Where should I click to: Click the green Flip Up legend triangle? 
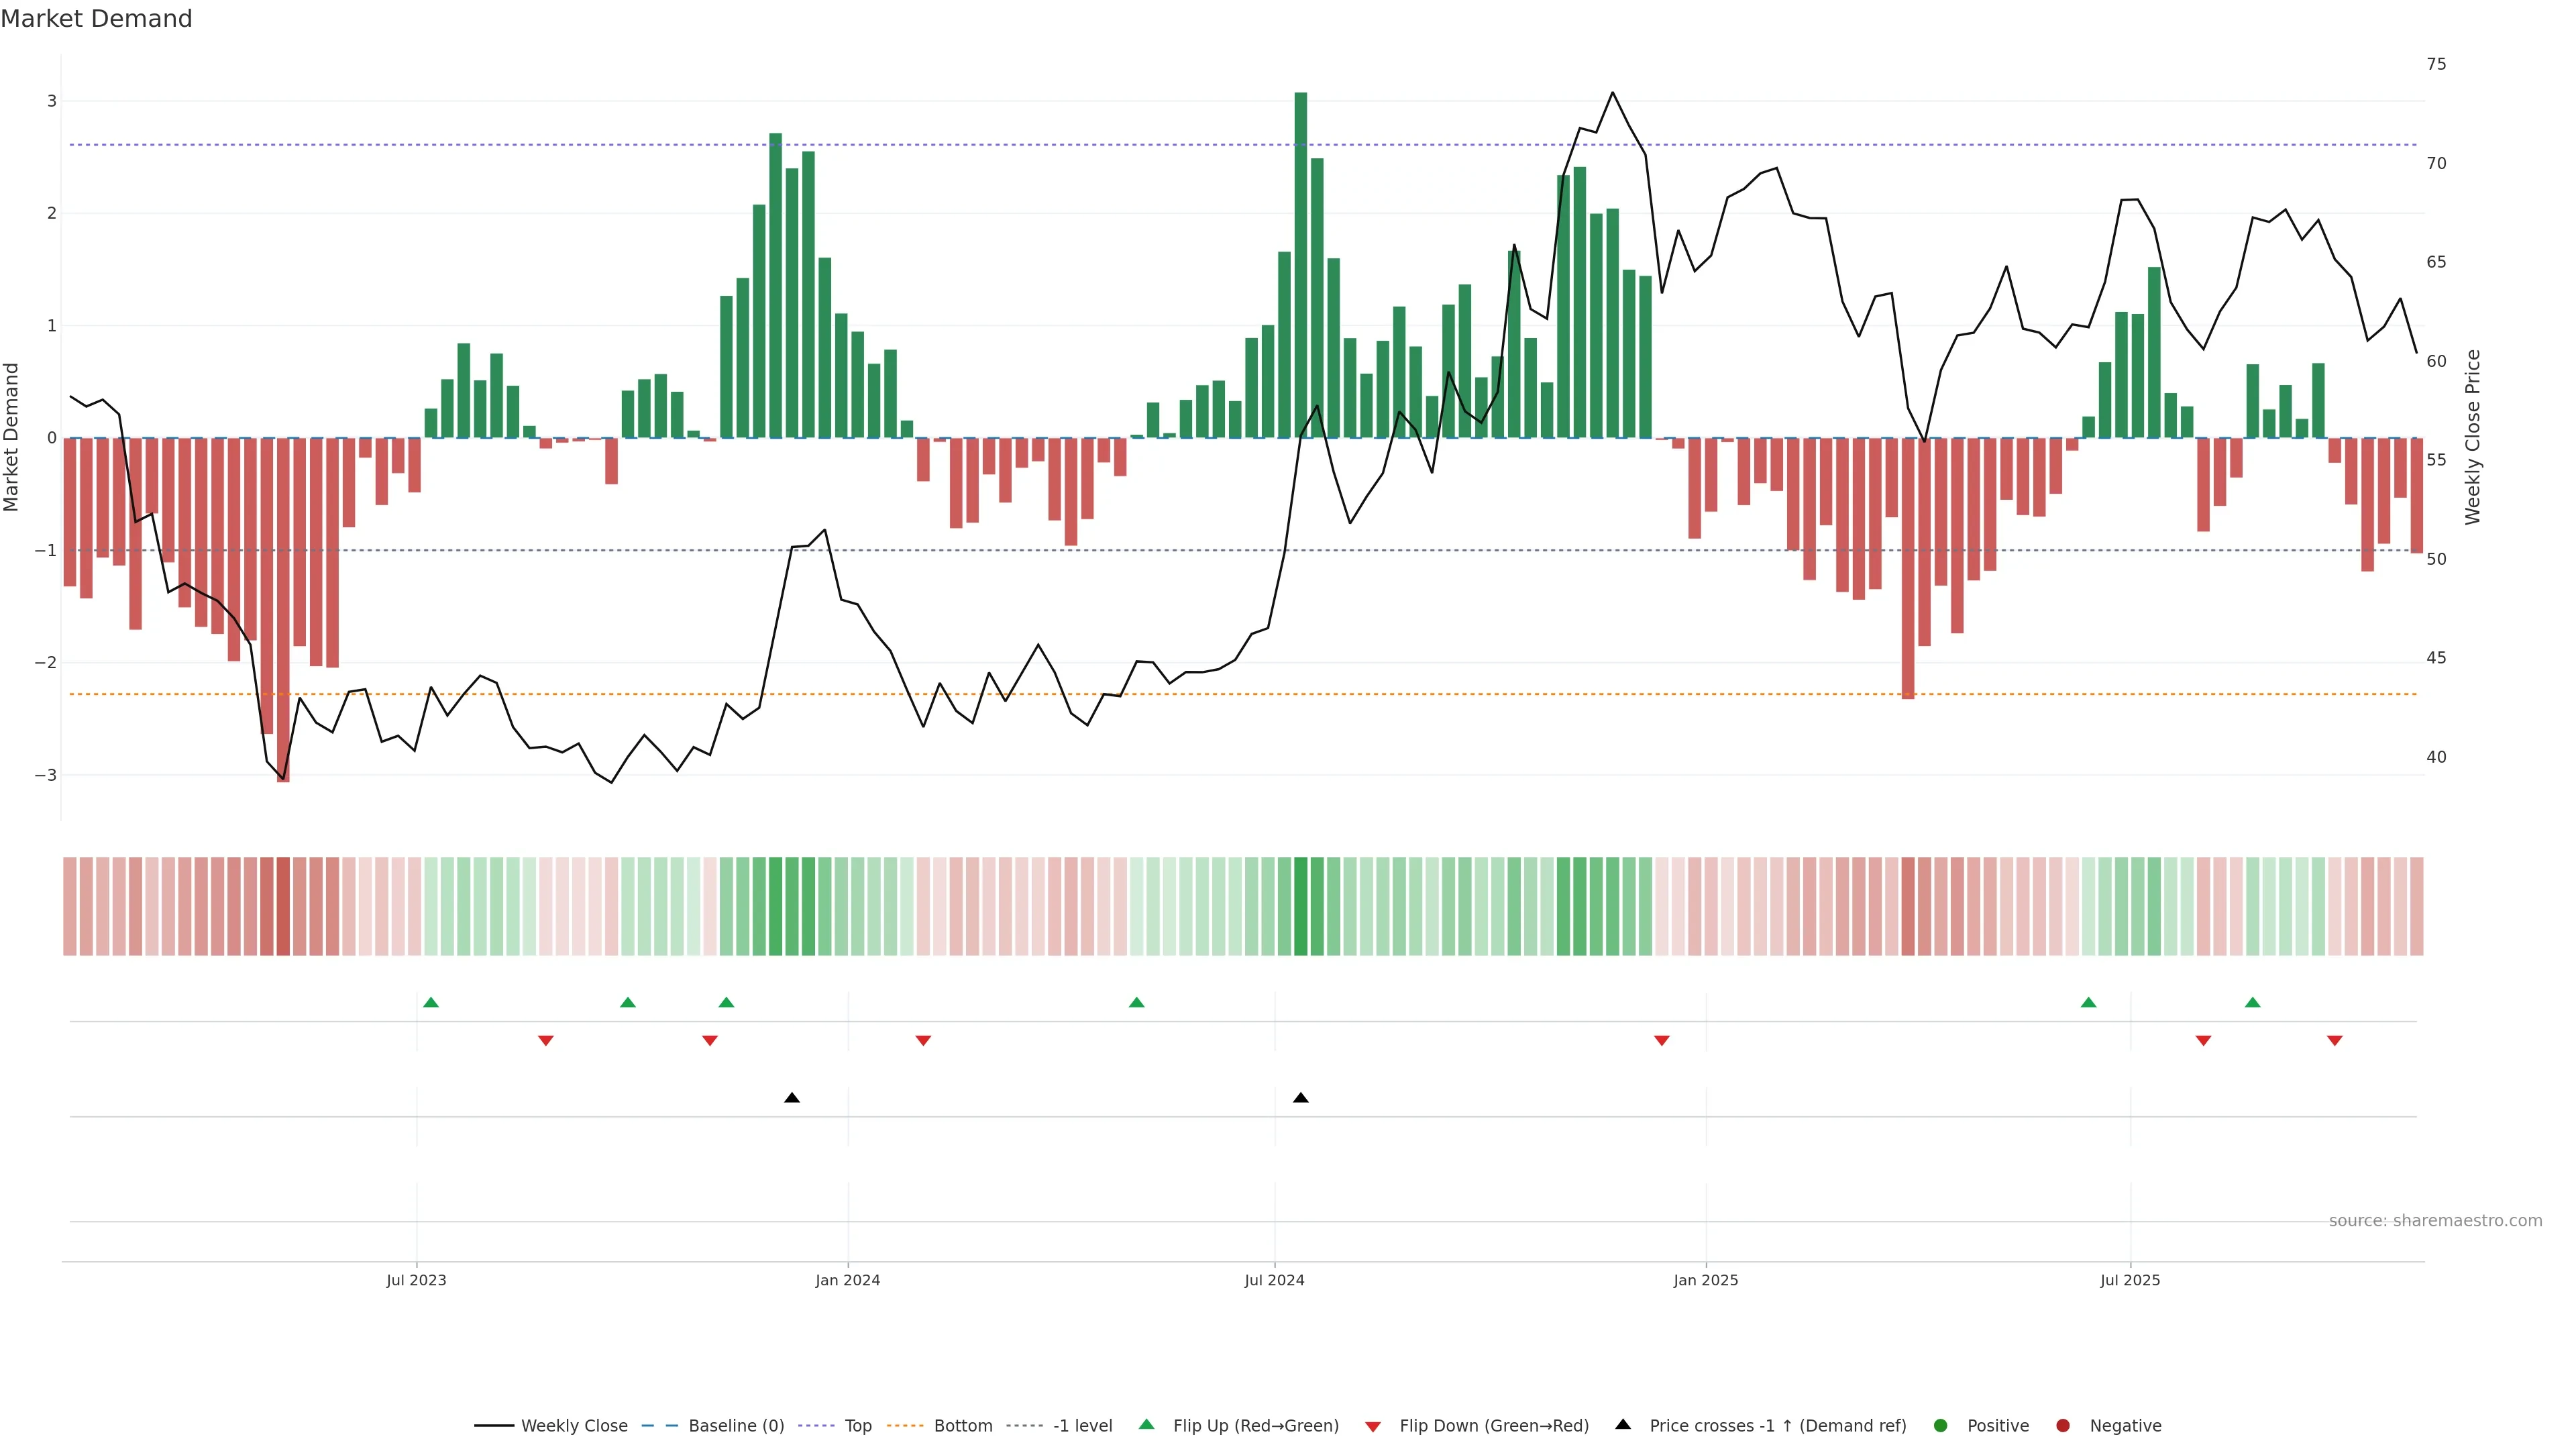[1146, 1424]
